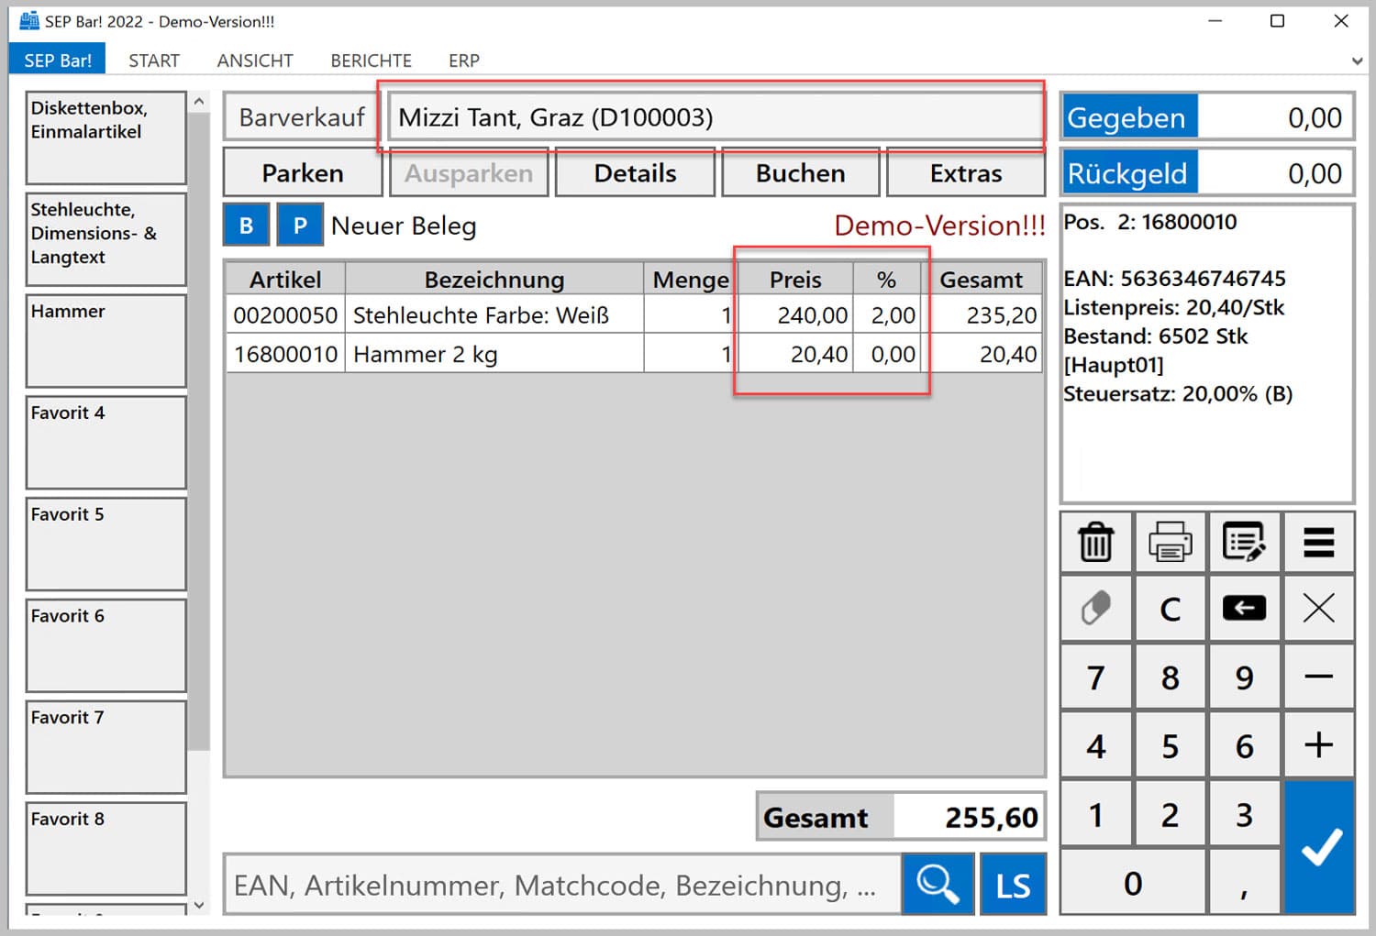Image resolution: width=1376 pixels, height=936 pixels.
Task: Click the discount cell 2,00
Action: (x=887, y=314)
